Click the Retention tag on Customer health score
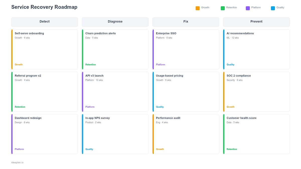 232,149
